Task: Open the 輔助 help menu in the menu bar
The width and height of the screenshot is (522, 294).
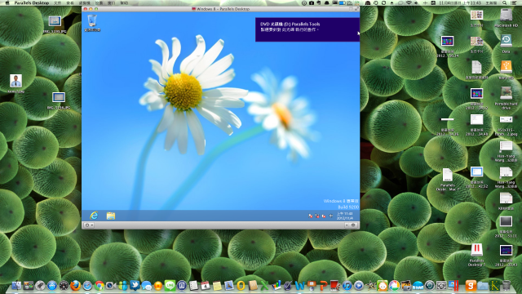Action: (x=124, y=2)
